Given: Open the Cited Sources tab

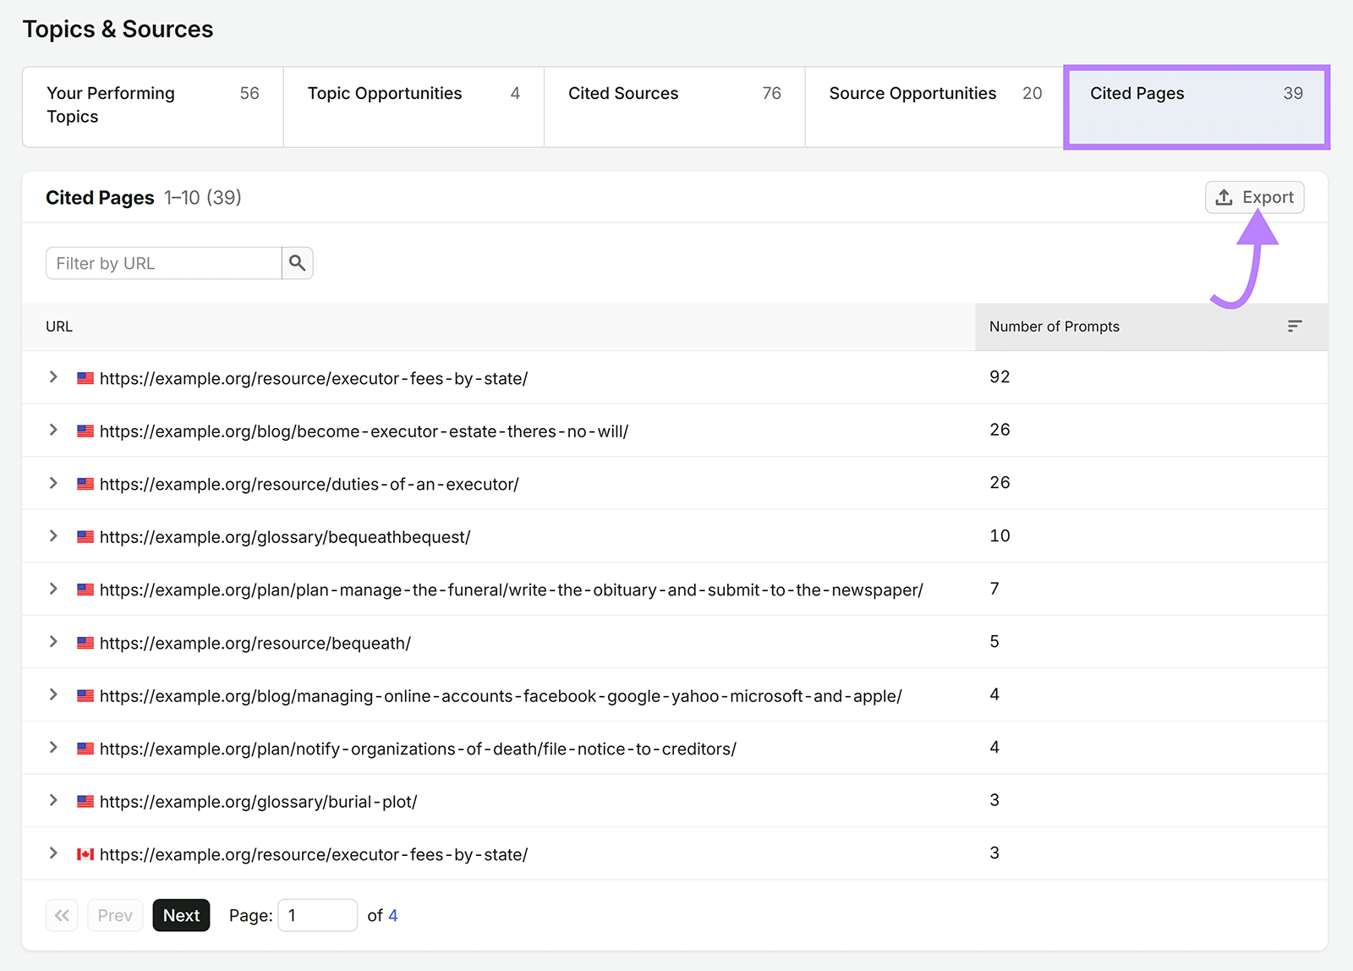Looking at the screenshot, I should pos(674,107).
